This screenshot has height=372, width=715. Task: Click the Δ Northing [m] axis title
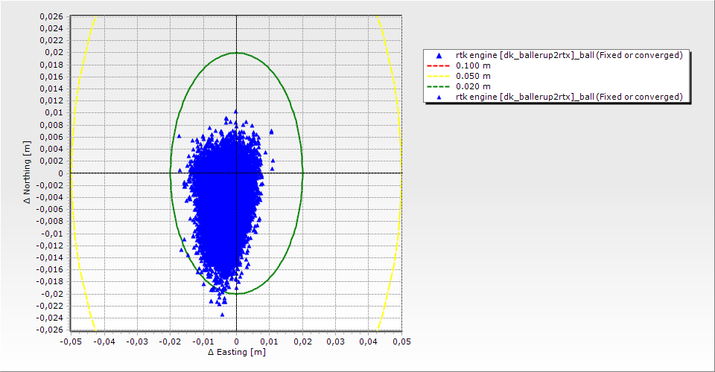point(28,172)
